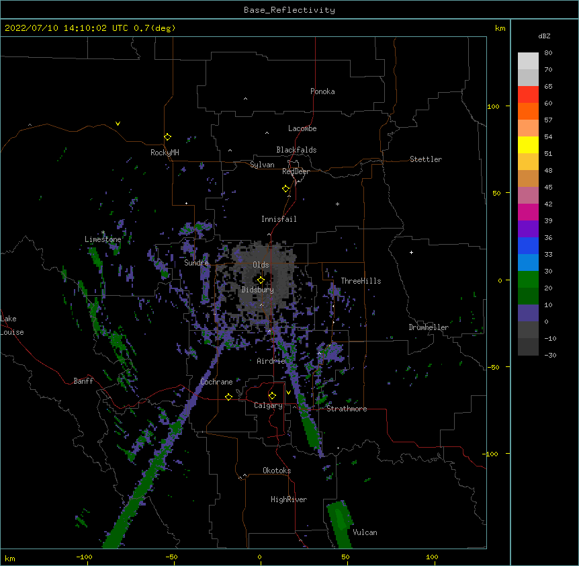Click the RockyMH label
This screenshot has width=579, height=566.
(x=165, y=153)
